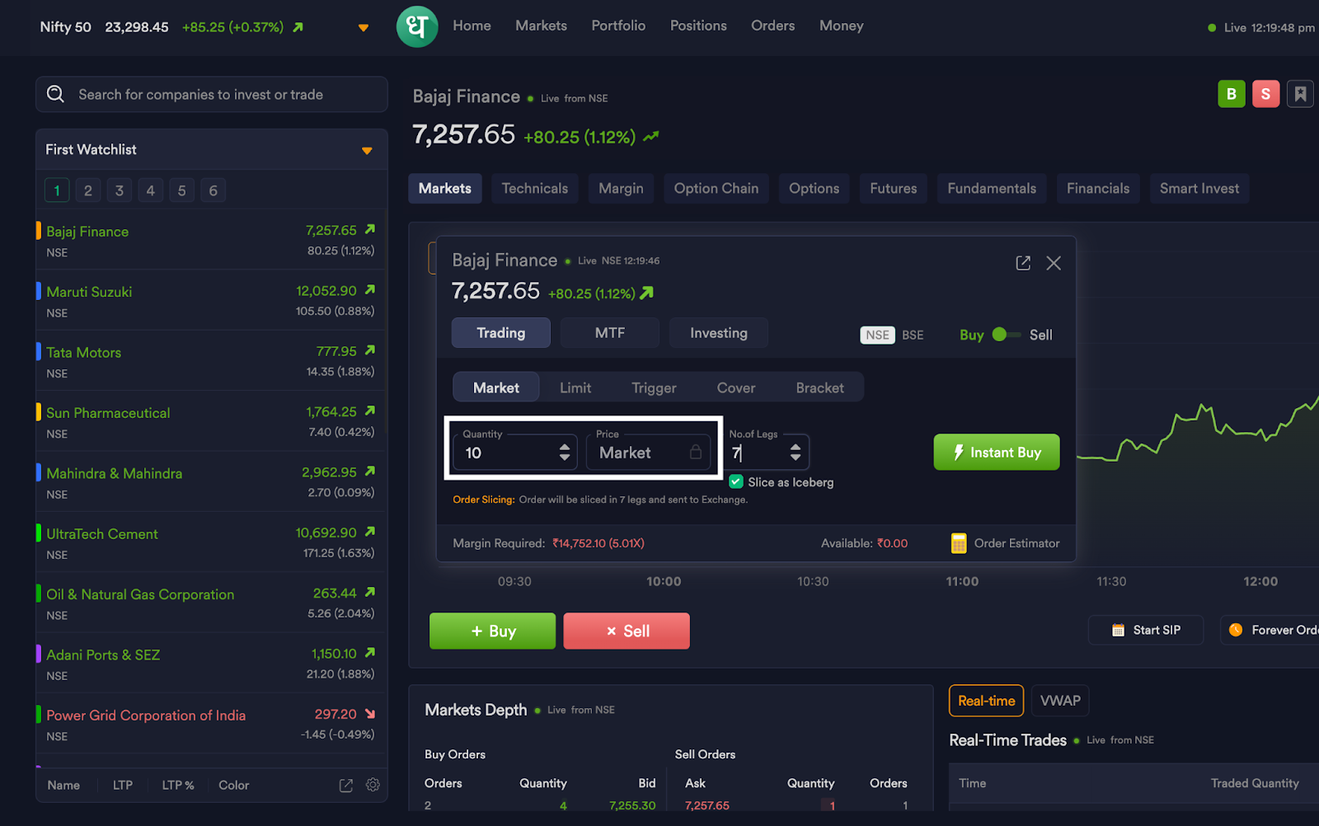The height and width of the screenshot is (826, 1319).
Task: Switch to watchlist number 2
Action: click(88, 190)
